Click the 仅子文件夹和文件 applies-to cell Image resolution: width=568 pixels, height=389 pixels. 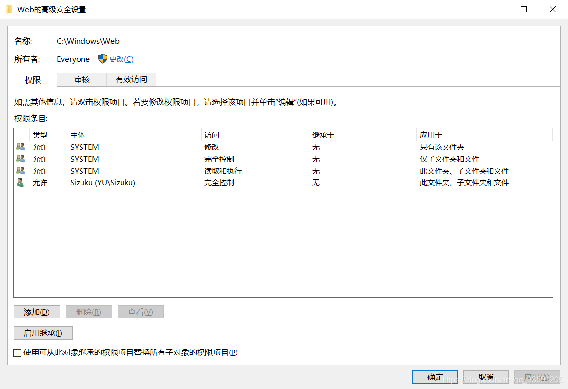(x=449, y=159)
